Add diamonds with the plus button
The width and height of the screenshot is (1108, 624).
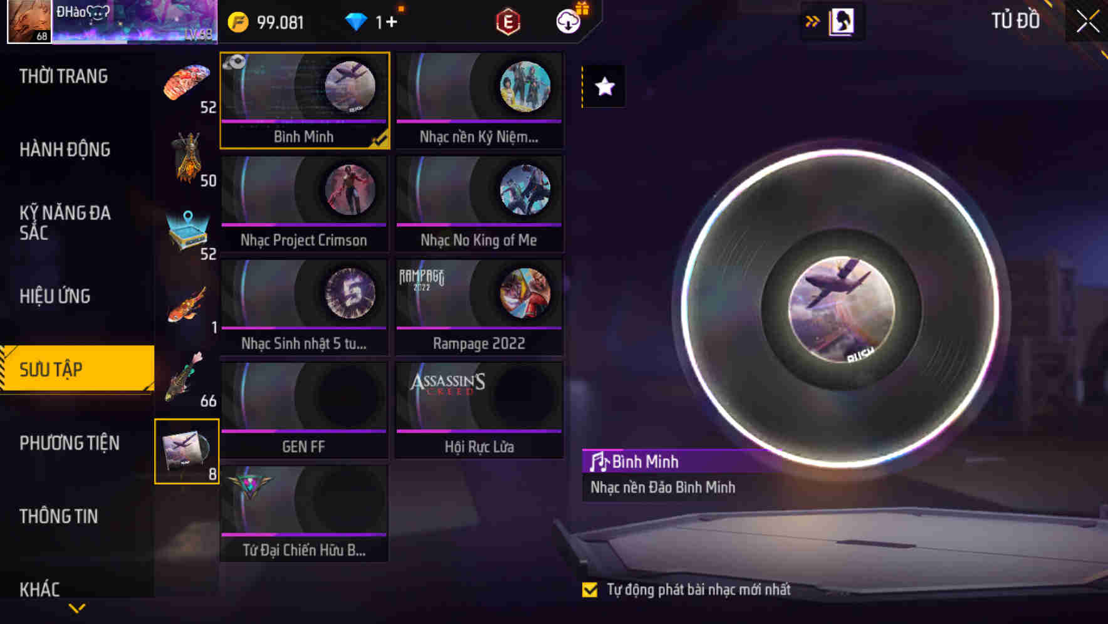point(391,22)
